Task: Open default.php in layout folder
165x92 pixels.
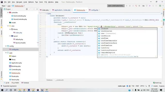Action: coord(19,39)
